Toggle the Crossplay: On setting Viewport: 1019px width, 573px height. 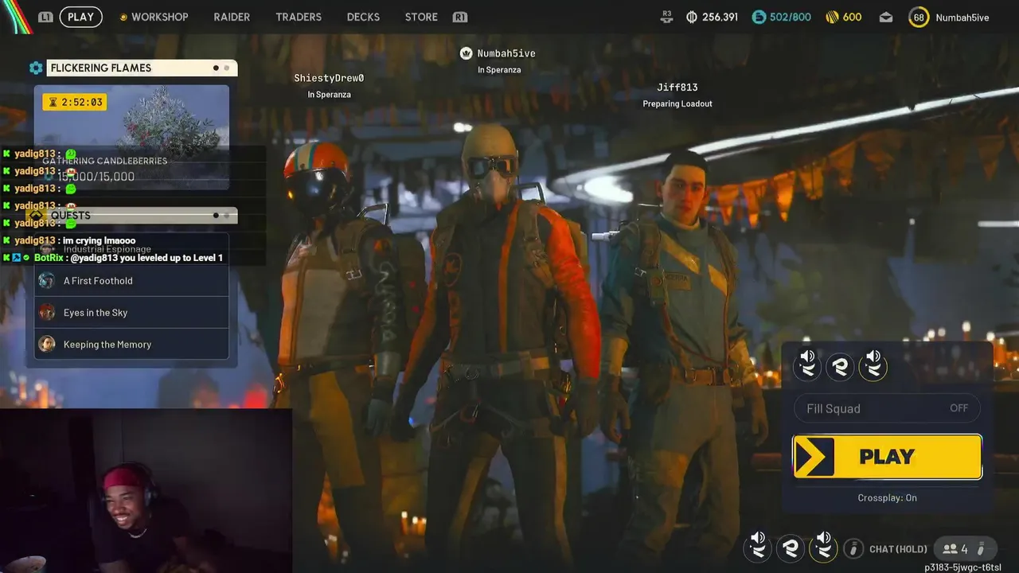887,498
